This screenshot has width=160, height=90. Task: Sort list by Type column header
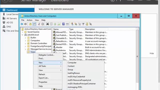point(76,29)
